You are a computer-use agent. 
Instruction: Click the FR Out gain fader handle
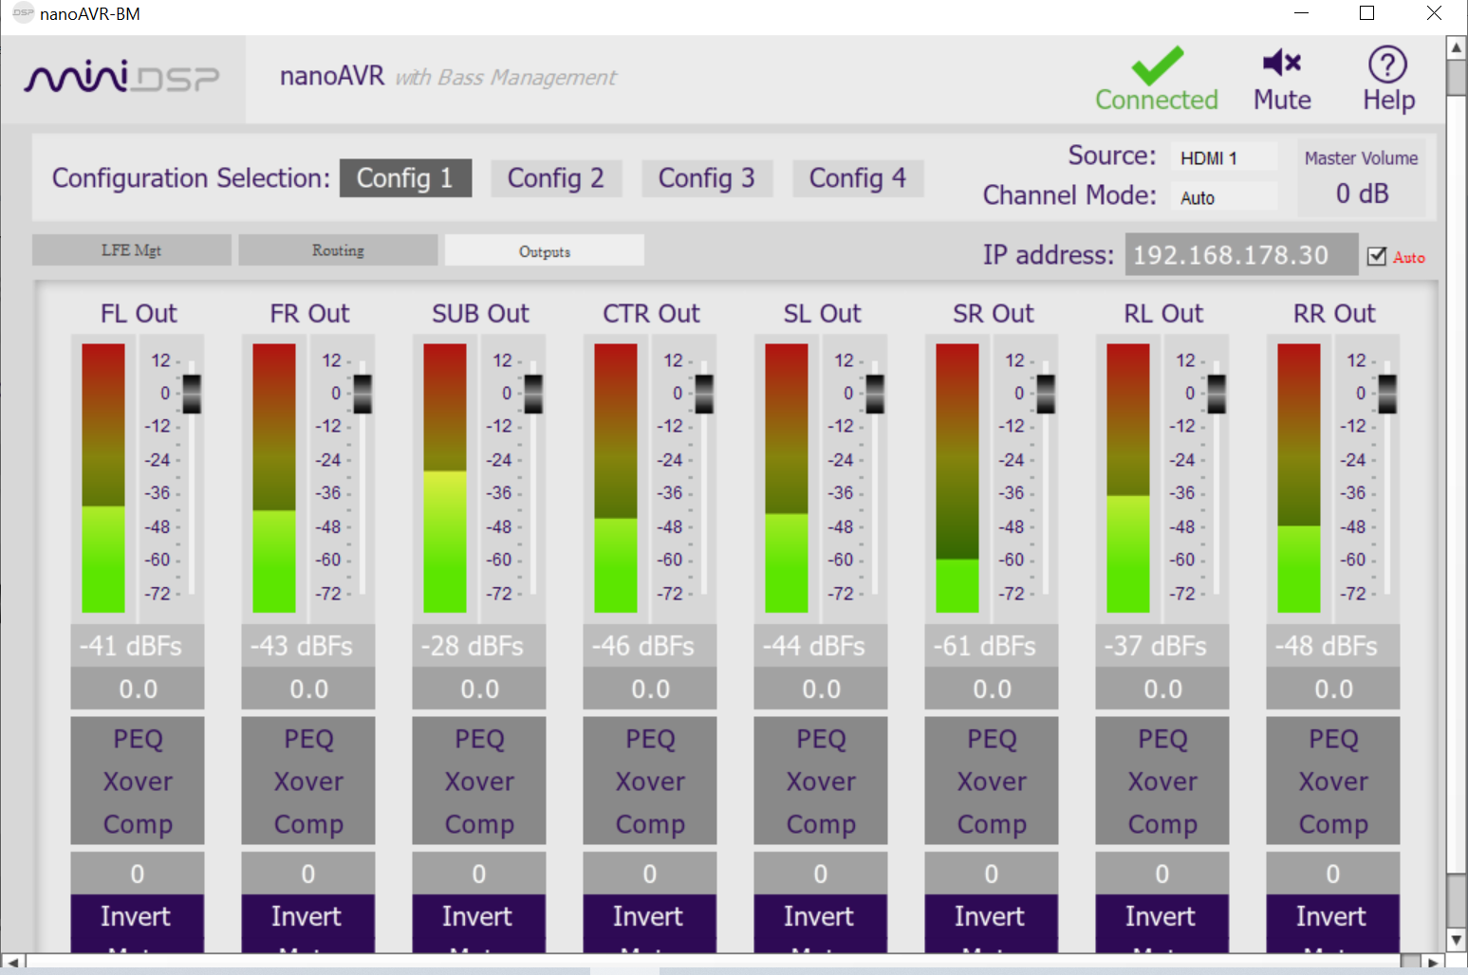(362, 394)
